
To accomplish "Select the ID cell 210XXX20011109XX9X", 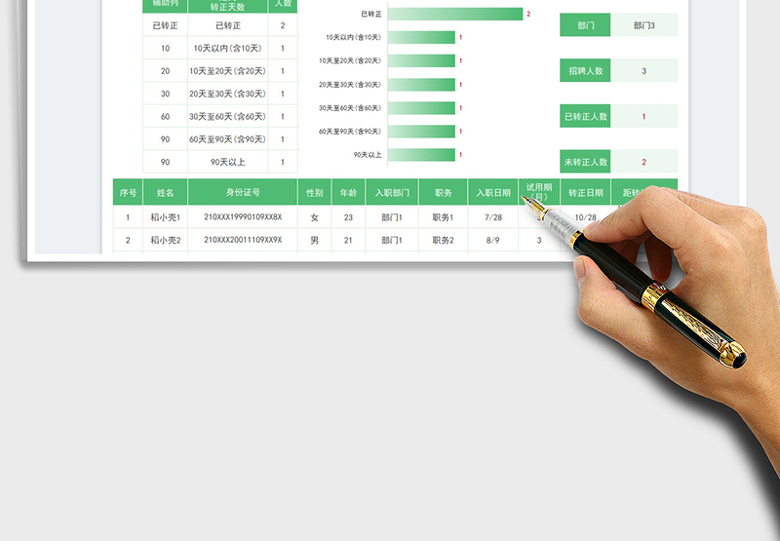I will pyautogui.click(x=243, y=240).
